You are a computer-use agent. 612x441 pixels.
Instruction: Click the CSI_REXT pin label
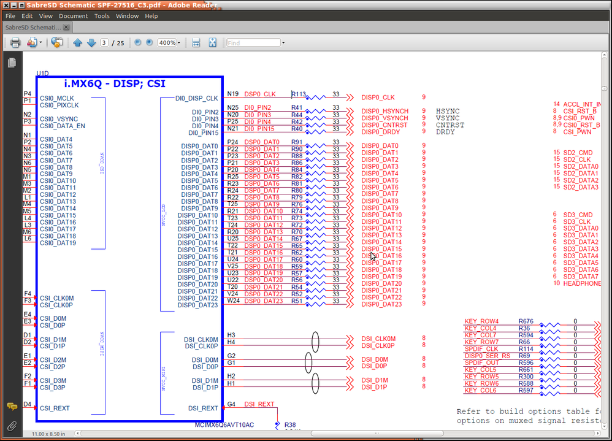55,408
